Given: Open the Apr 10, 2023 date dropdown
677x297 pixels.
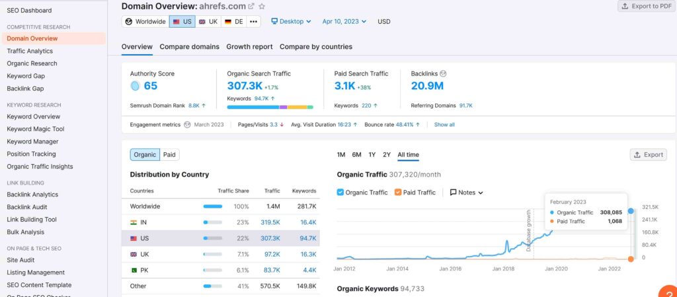Looking at the screenshot, I should [344, 21].
